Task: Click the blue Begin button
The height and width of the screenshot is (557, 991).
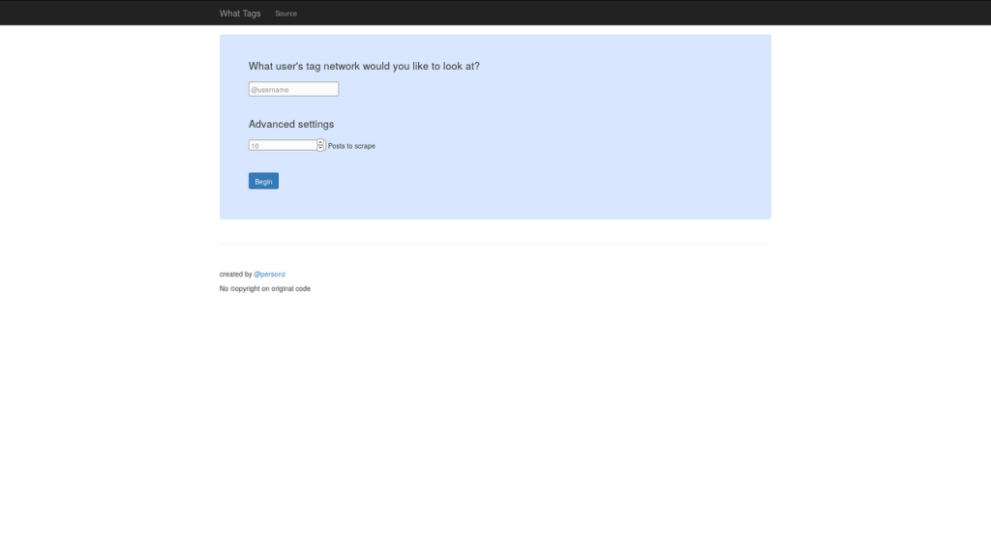Action: [x=263, y=181]
